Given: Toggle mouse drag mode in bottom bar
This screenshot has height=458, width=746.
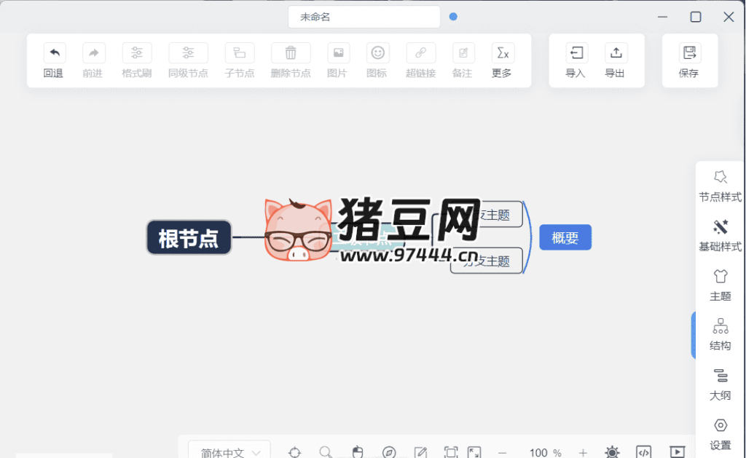Looking at the screenshot, I should (357, 451).
